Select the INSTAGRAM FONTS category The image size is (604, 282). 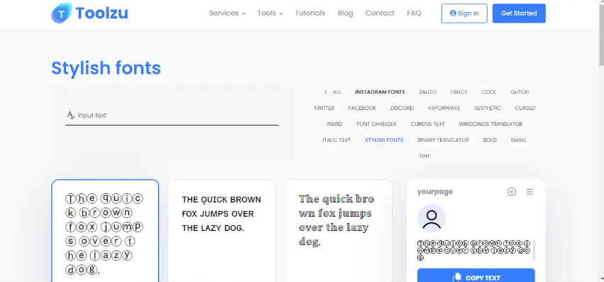pyautogui.click(x=380, y=92)
